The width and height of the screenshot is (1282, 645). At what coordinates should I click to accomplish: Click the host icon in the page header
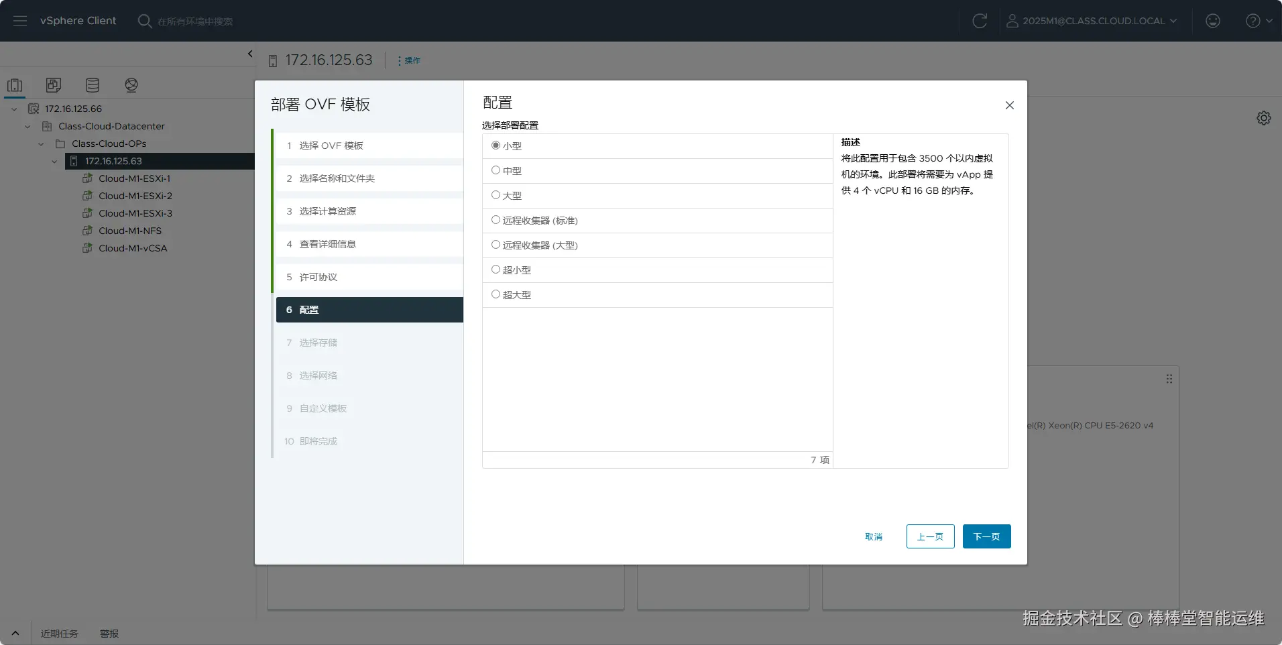tap(273, 61)
